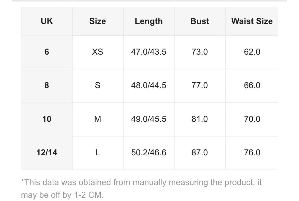Screen dimensions: 299x201
Task: Select the 70.0 waist size cell
Action: pyautogui.click(x=252, y=119)
